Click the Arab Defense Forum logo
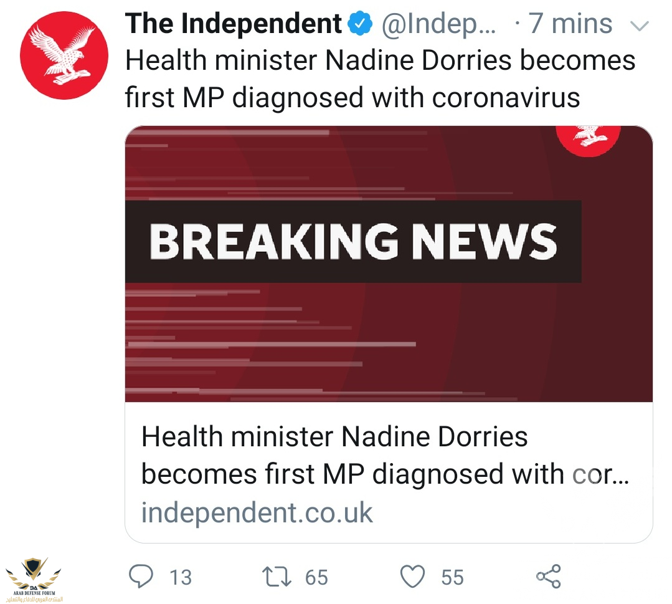 [x=34, y=580]
